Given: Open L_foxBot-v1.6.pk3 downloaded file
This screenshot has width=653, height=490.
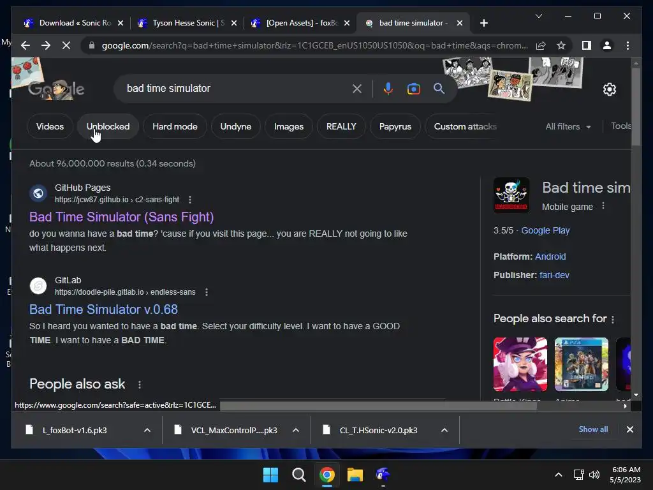Looking at the screenshot, I should point(75,431).
